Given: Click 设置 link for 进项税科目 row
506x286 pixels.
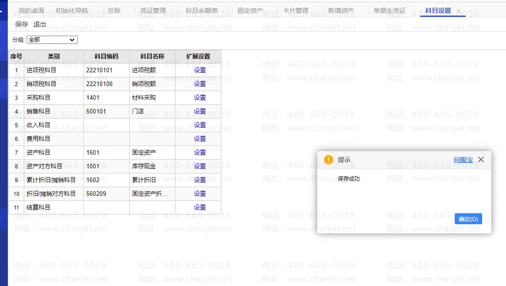Looking at the screenshot, I should tap(200, 70).
